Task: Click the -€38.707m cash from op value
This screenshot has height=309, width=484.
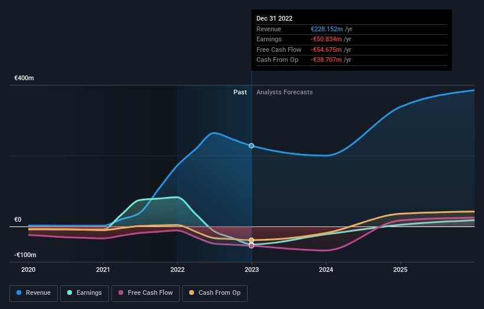Action: (326, 60)
